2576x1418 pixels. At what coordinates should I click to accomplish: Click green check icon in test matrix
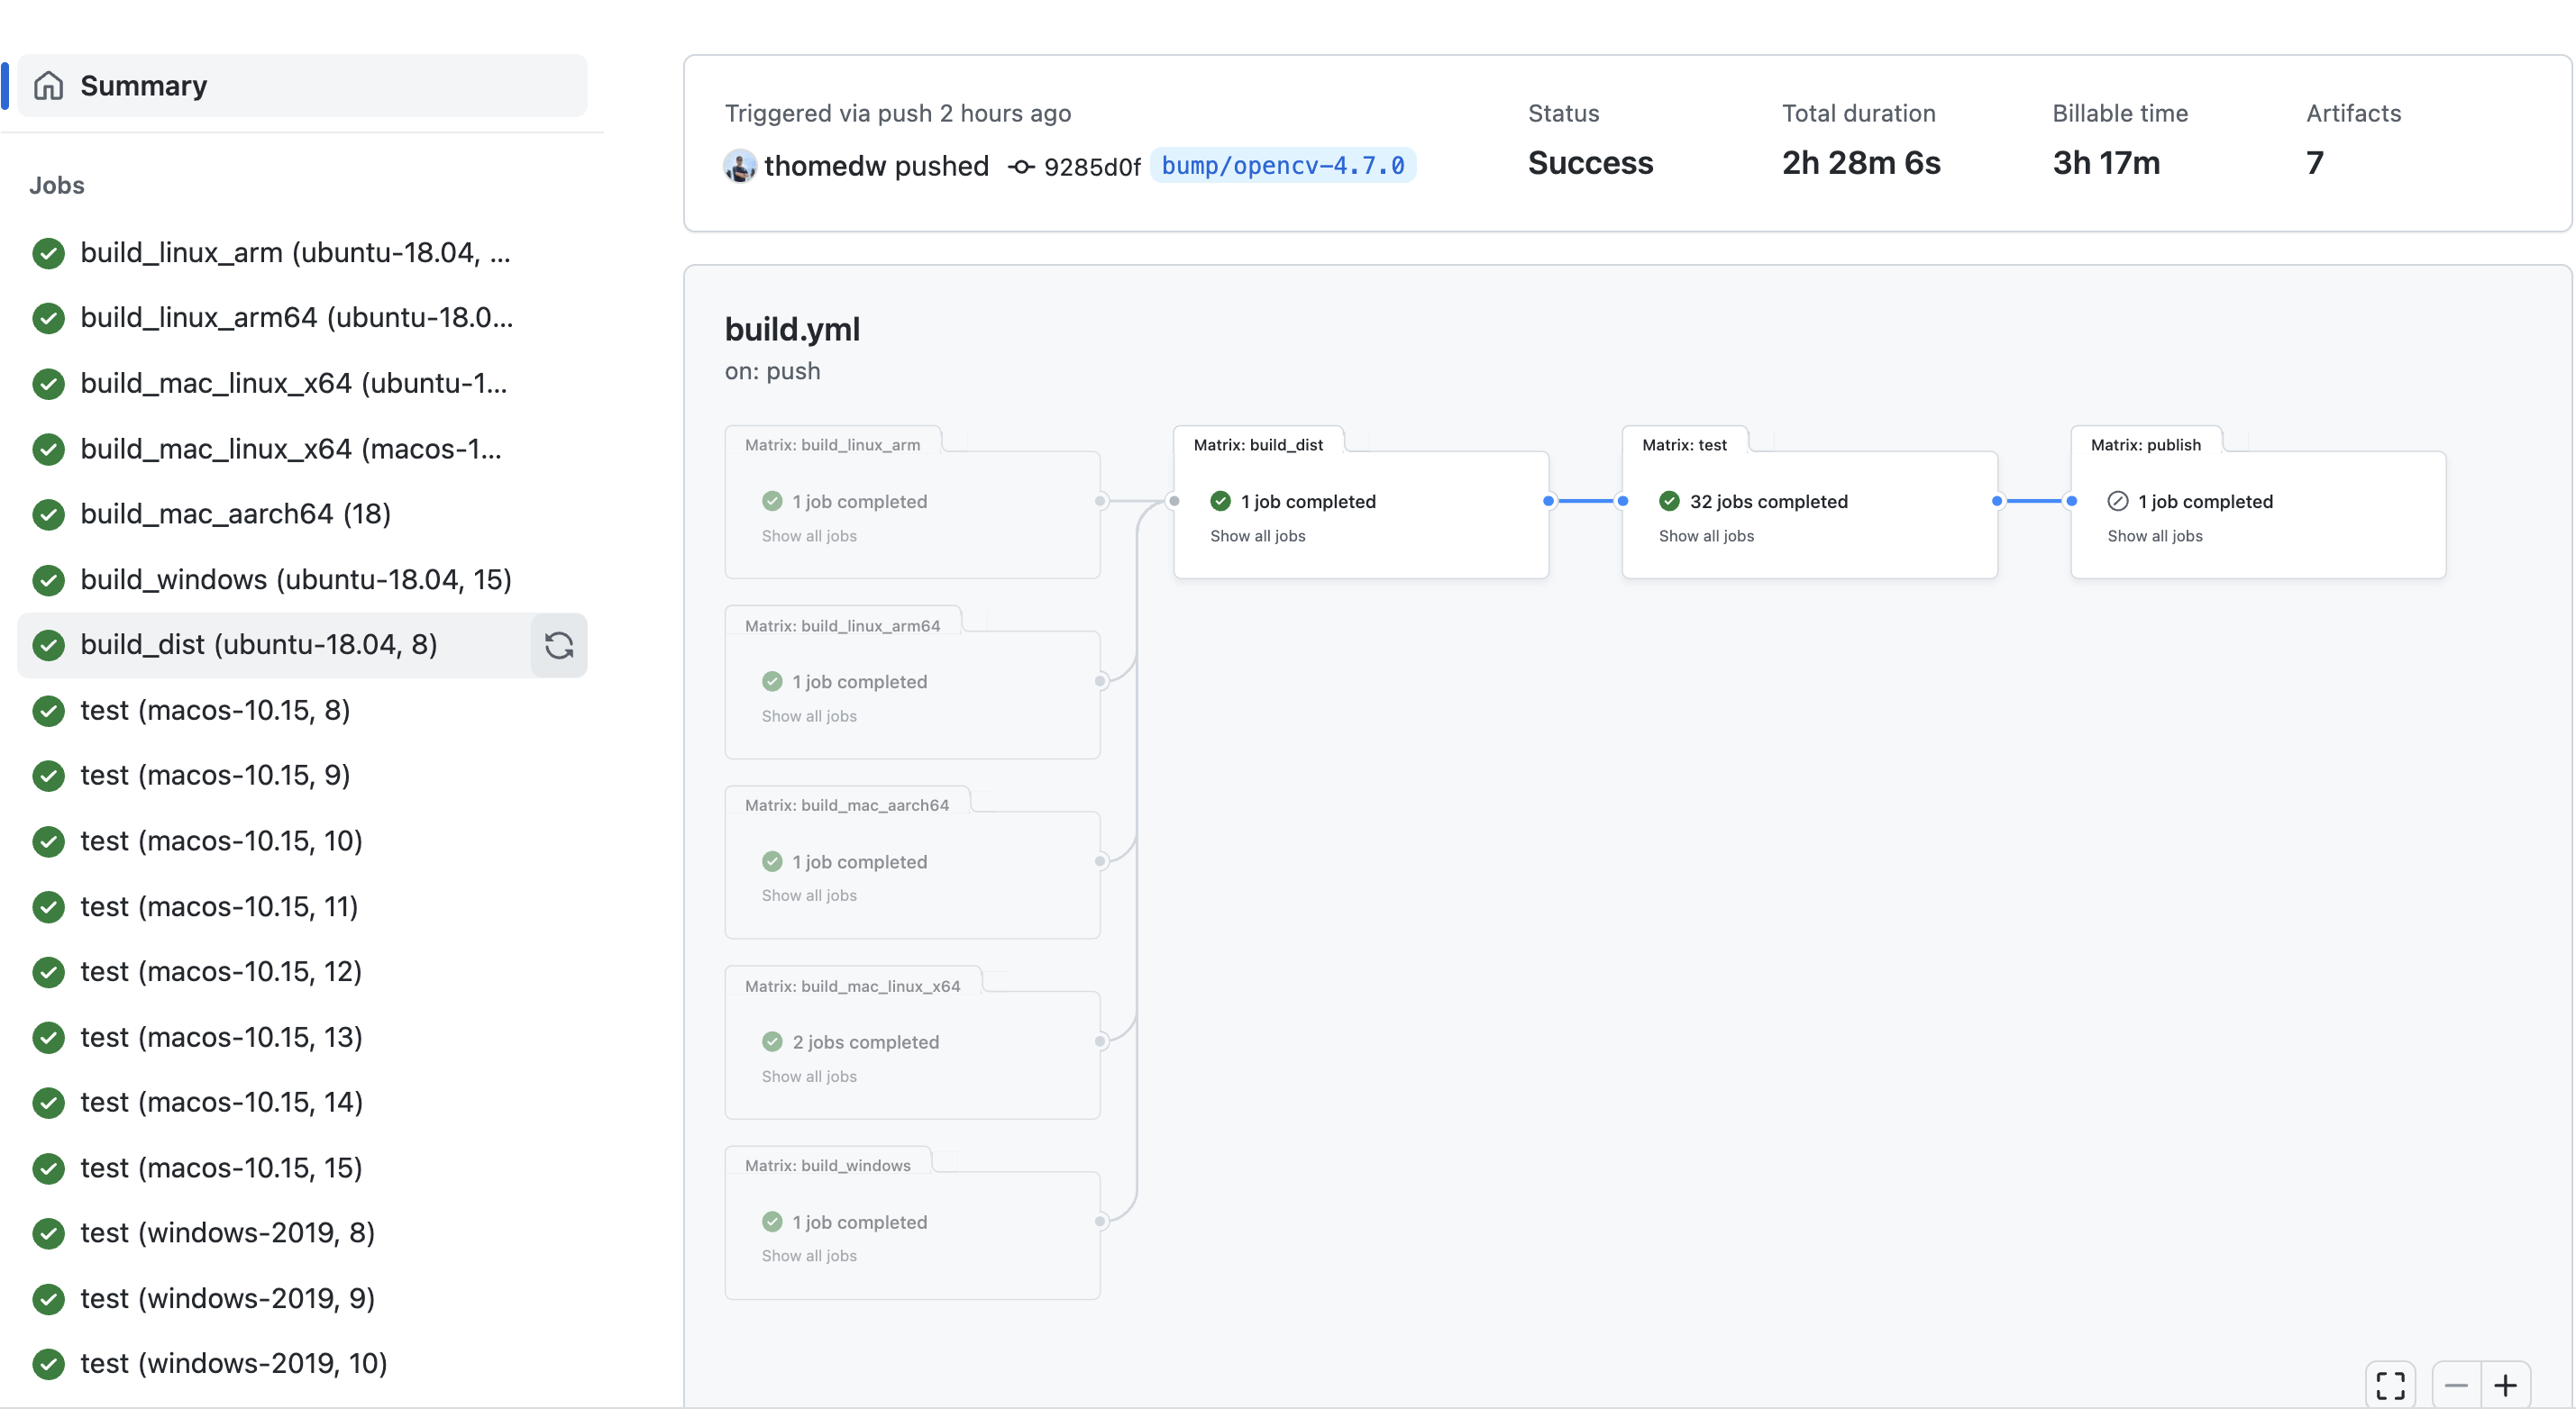(1668, 502)
